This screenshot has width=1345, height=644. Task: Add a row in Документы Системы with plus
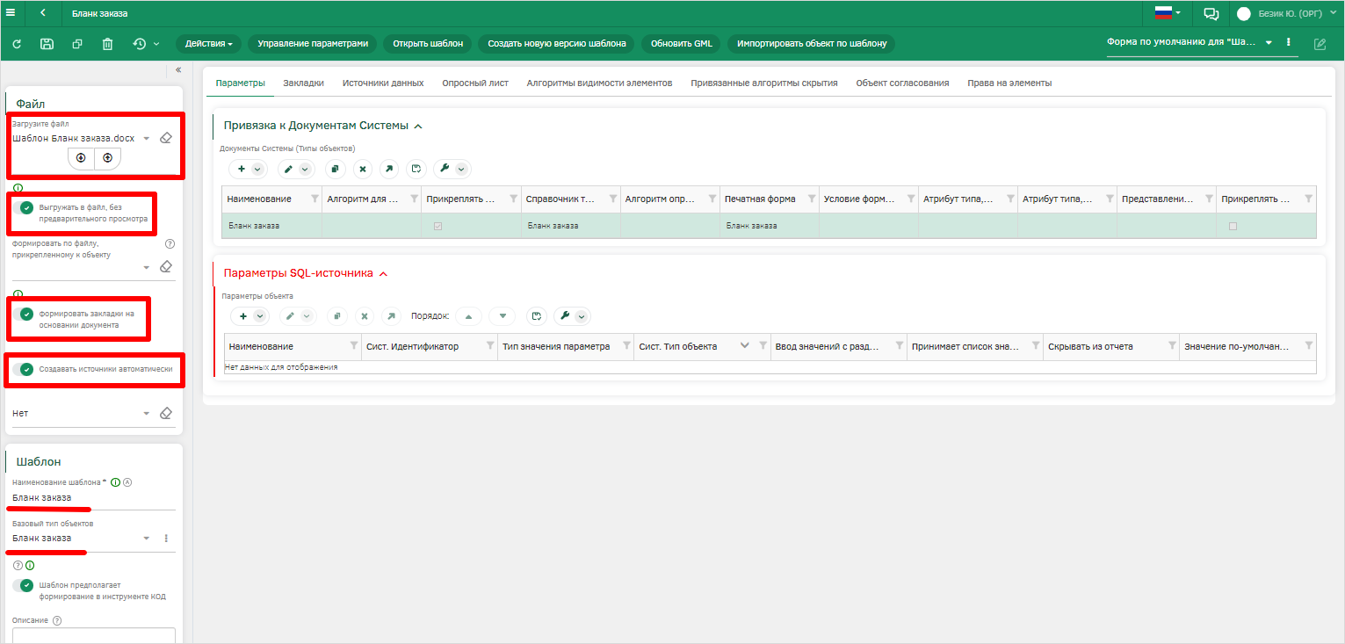242,169
